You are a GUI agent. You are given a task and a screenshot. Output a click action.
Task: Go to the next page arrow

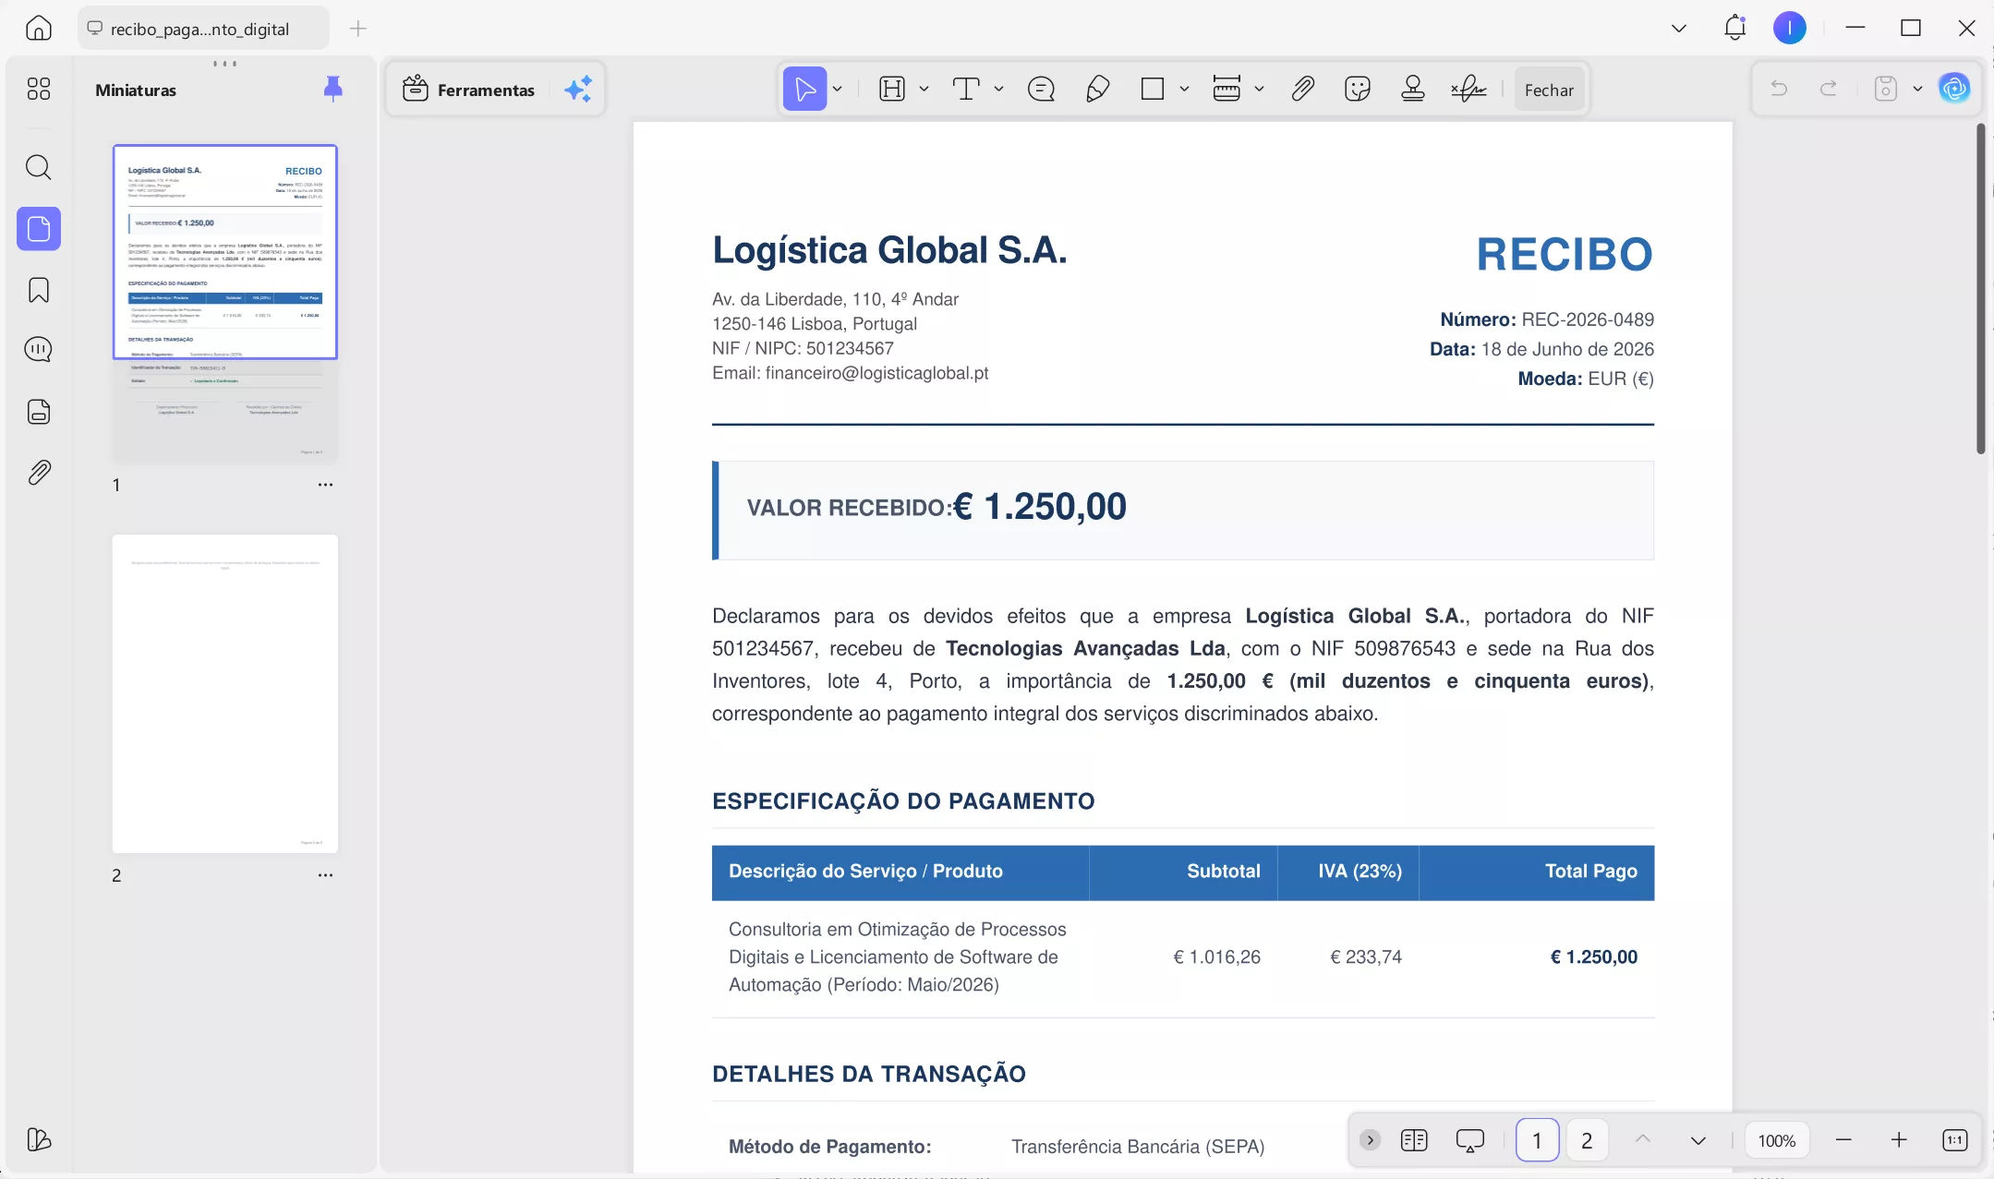click(1698, 1140)
